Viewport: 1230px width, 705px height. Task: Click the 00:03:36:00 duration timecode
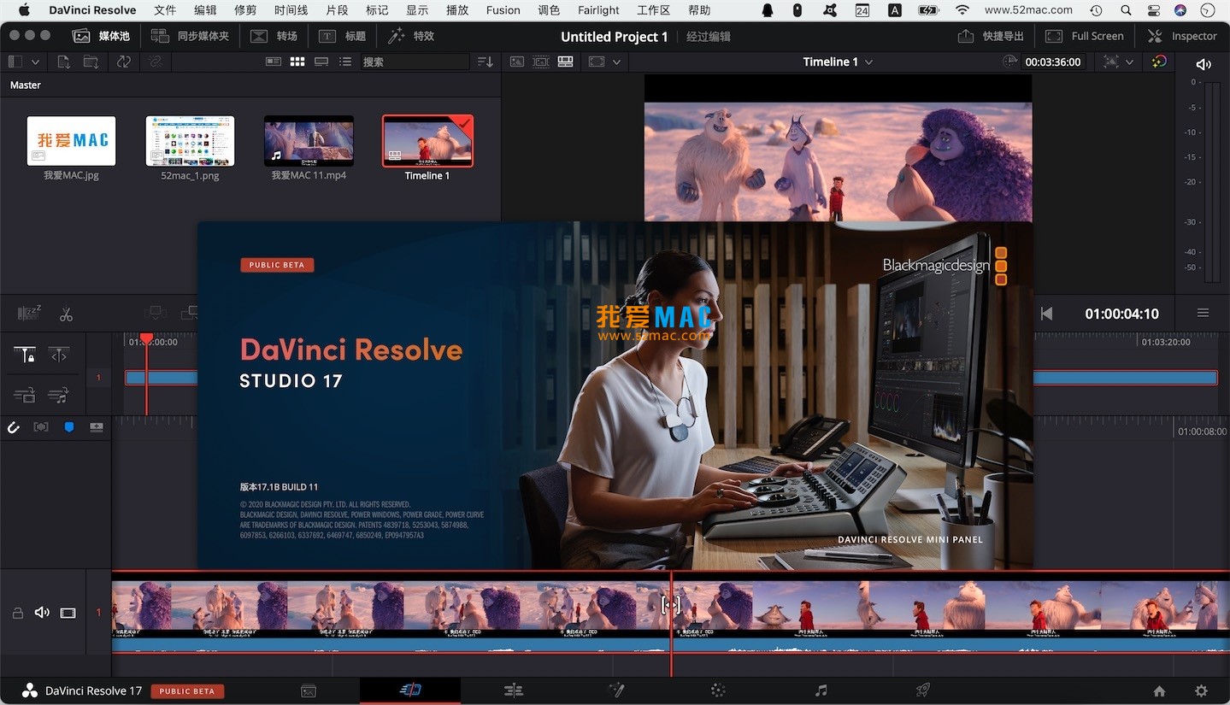(x=1052, y=62)
